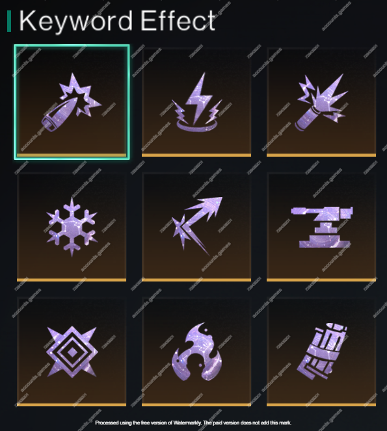Click gold underline beneath spiked diamond tile
This screenshot has height=431, width=387.
(x=72, y=405)
